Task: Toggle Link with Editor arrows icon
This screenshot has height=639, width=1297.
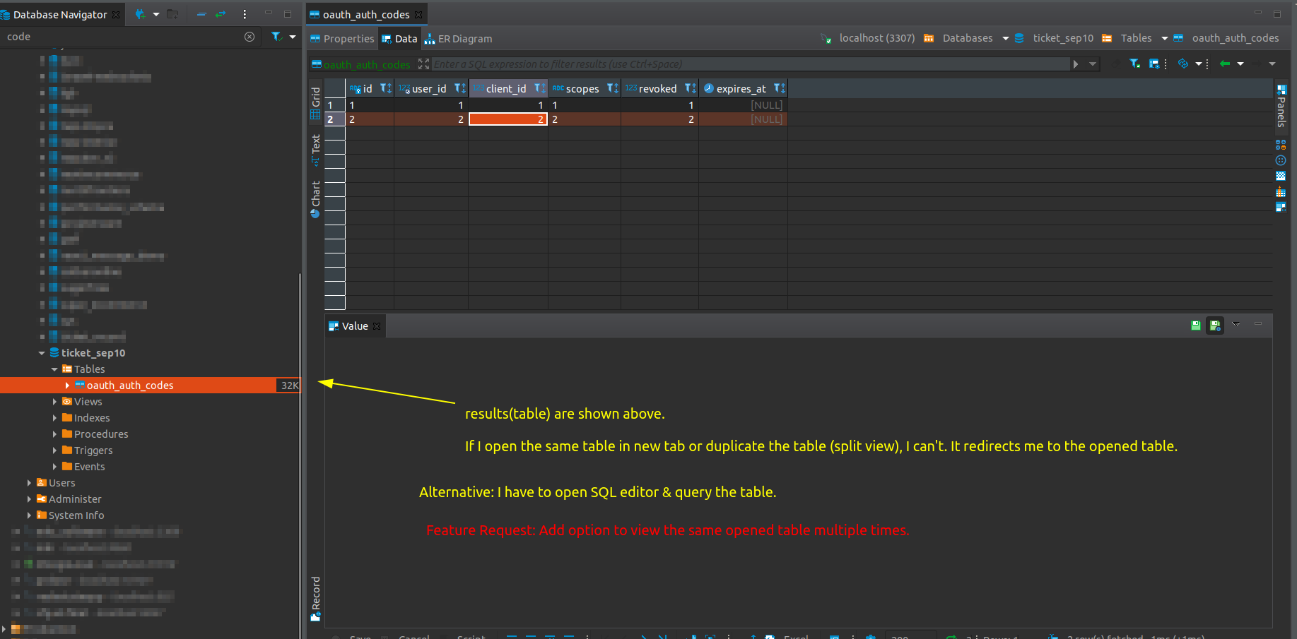Action: (x=221, y=14)
